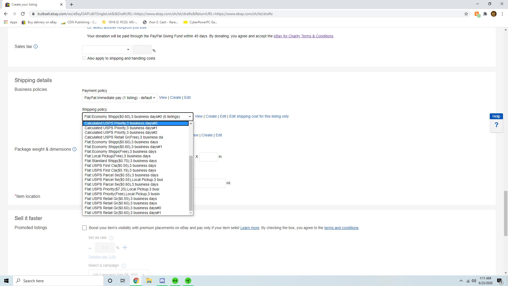
Task: Open the Chrome extensions puzzle icon
Action: (485, 14)
